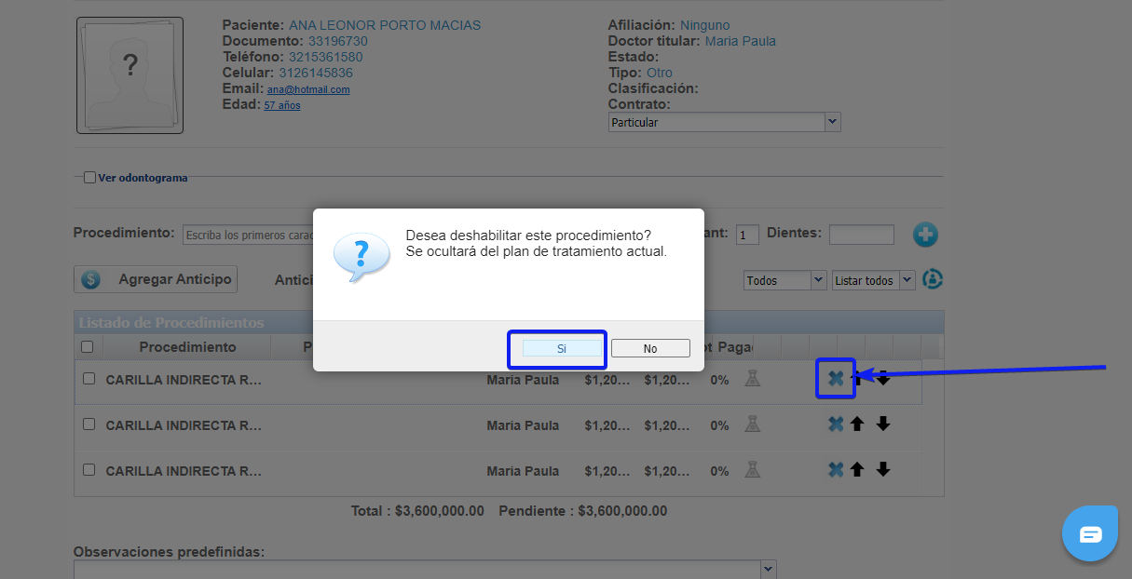Click the Afiliación value Ninguno
This screenshot has width=1132, height=579.
[x=705, y=25]
